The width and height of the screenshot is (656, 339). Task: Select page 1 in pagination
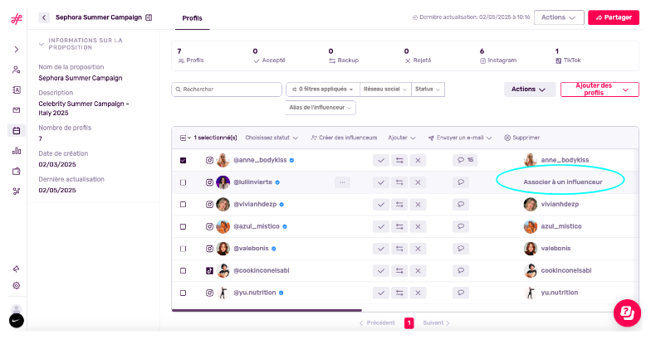(409, 323)
